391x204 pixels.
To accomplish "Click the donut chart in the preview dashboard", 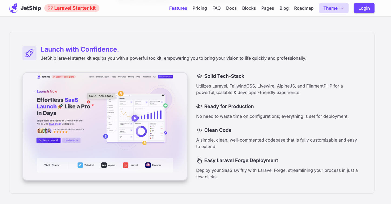I will coord(141,132).
